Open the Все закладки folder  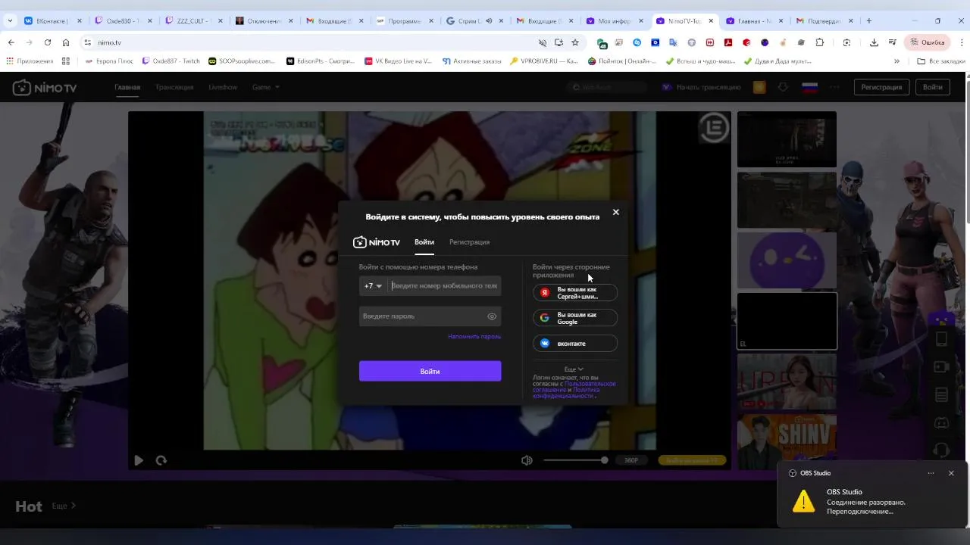940,61
